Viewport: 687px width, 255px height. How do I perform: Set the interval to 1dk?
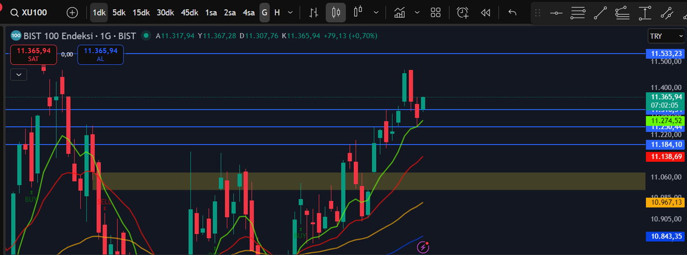pos(99,12)
